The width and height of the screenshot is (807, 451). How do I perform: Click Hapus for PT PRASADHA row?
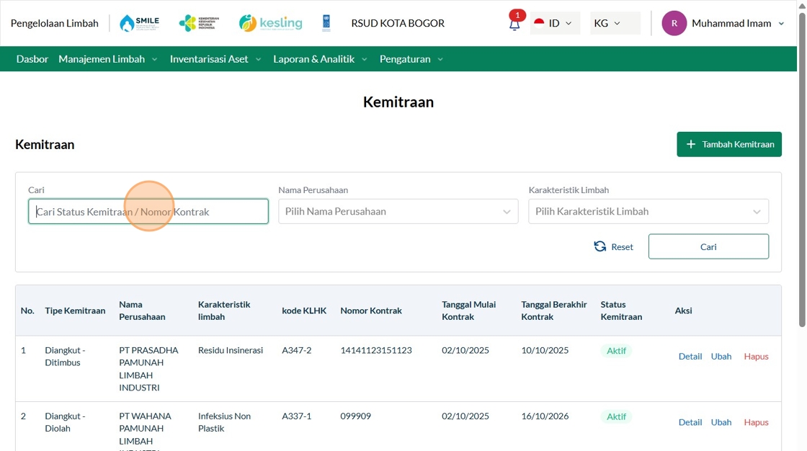point(756,357)
